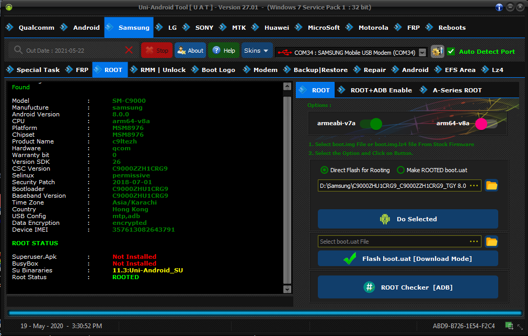The image size is (528, 336).
Task: Click the info icon in title bar
Action: [499, 7]
